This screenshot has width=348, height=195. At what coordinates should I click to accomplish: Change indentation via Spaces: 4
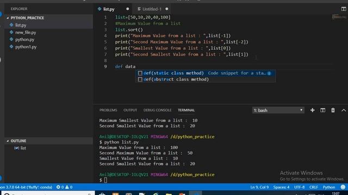point(281,187)
